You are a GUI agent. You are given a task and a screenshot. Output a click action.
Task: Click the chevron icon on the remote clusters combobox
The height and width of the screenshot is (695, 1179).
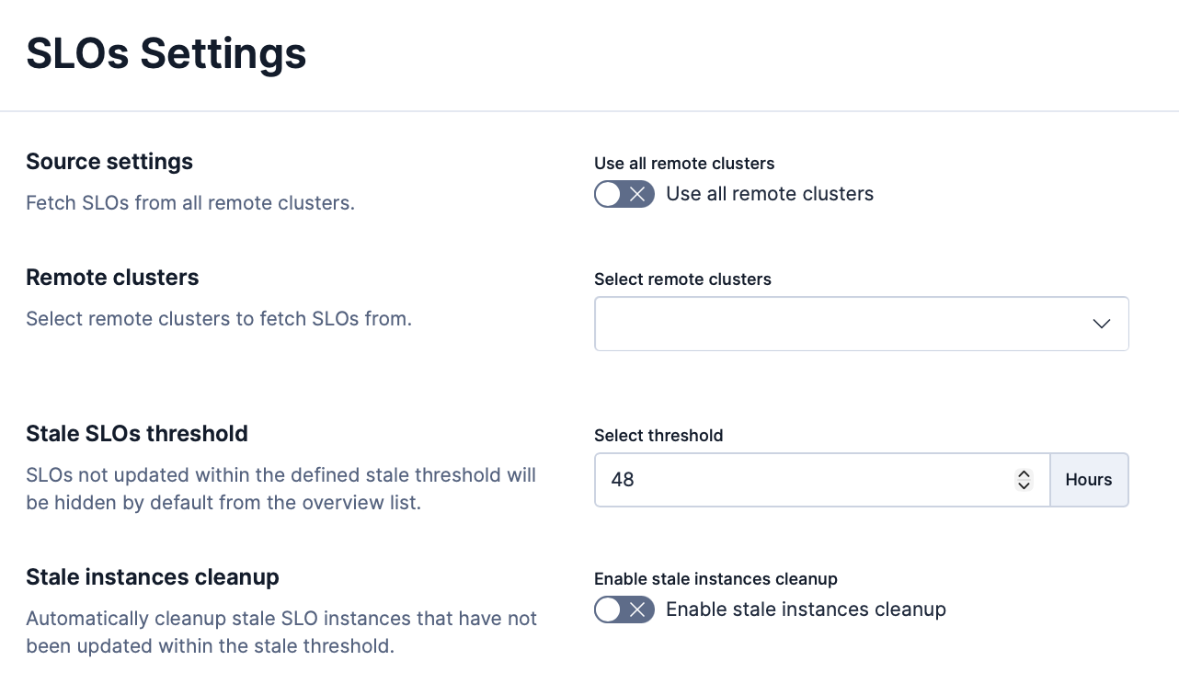coord(1100,324)
